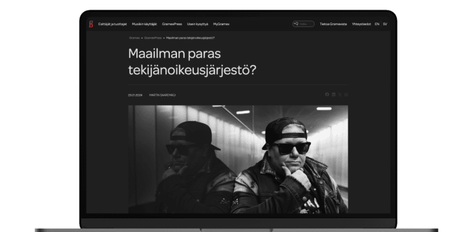The image size is (473, 232).
Task: Share article on X
Action: pos(340,95)
